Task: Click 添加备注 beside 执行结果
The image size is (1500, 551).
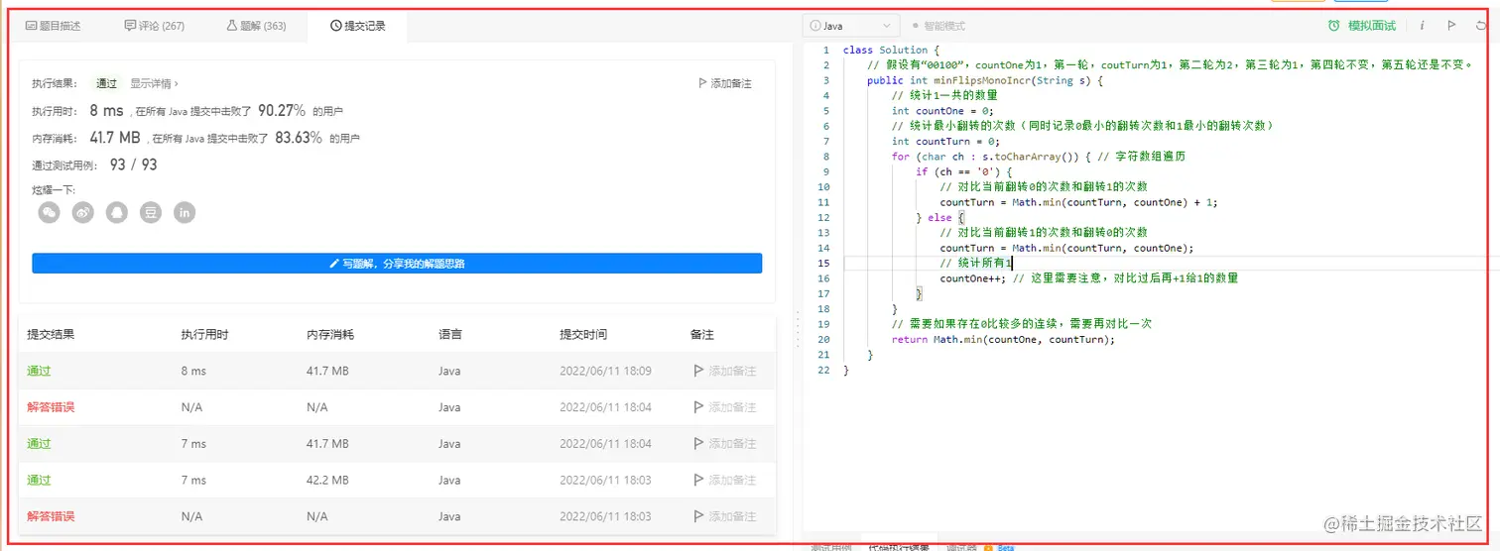Action: [725, 84]
